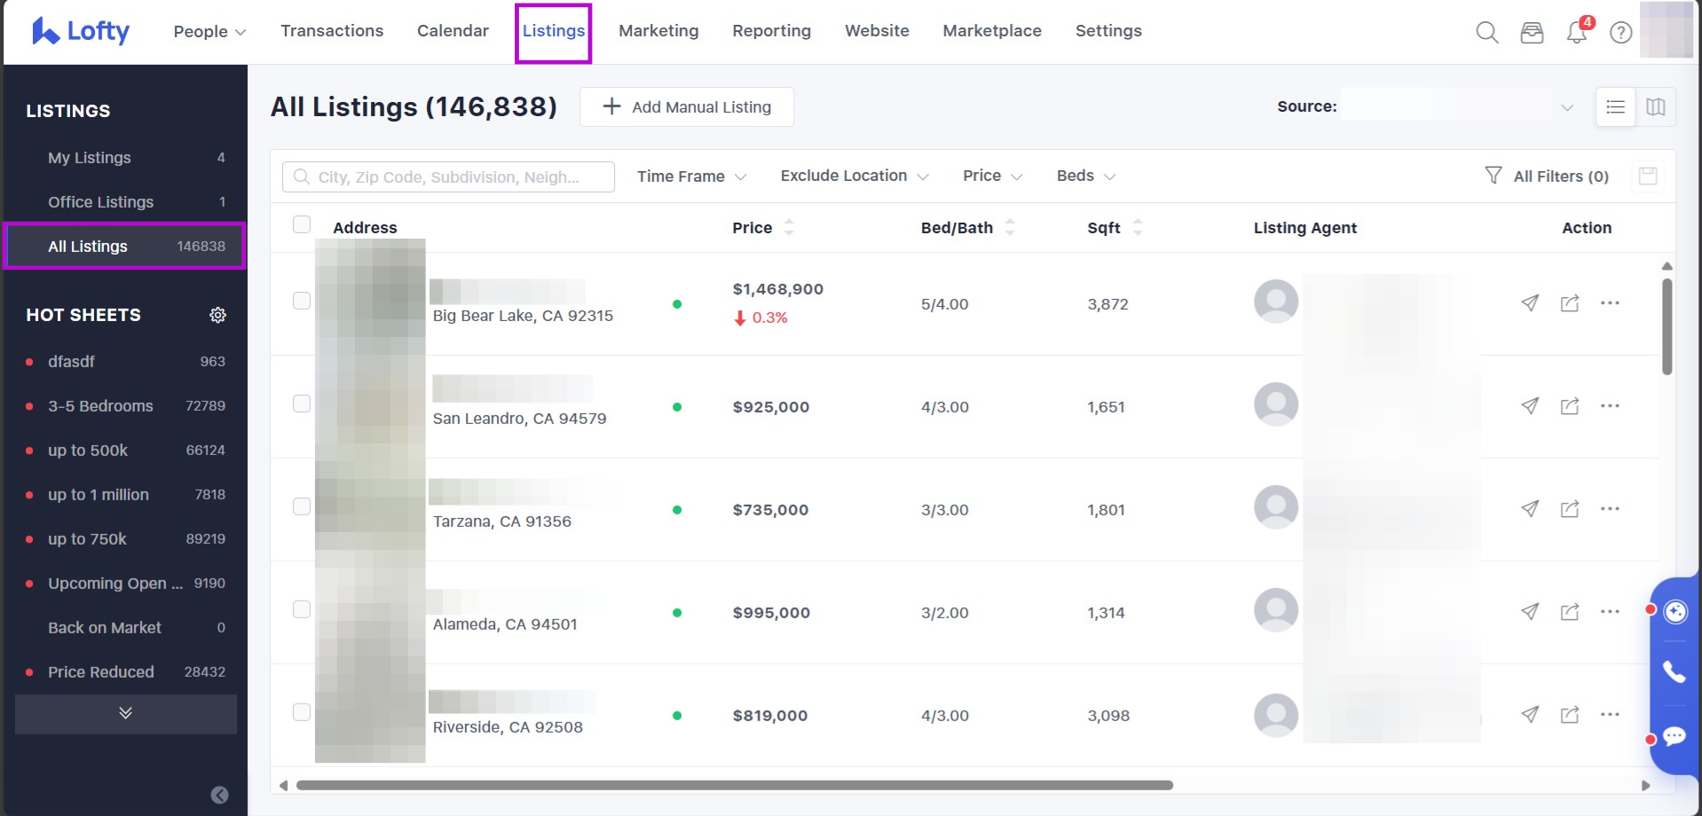The height and width of the screenshot is (816, 1702).
Task: Switch to map view icon
Action: click(x=1655, y=107)
